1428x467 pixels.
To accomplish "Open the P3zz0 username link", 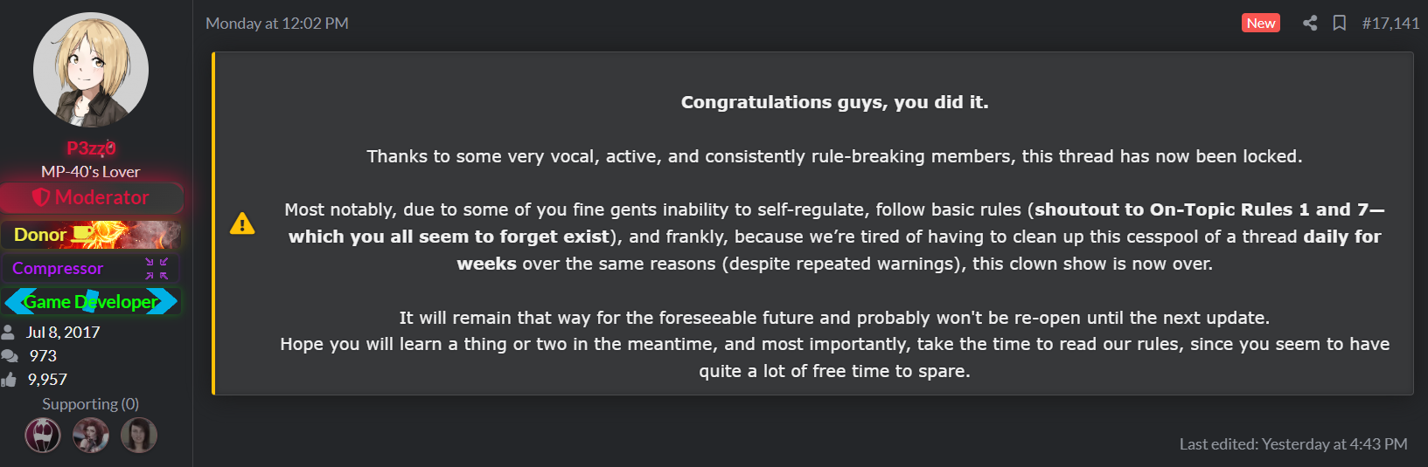I will (91, 148).
